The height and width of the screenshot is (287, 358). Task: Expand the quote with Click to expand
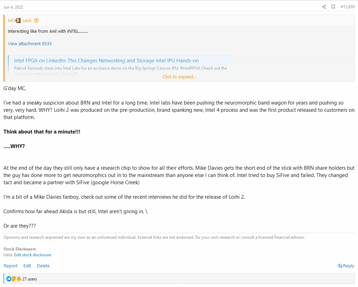pos(179,77)
